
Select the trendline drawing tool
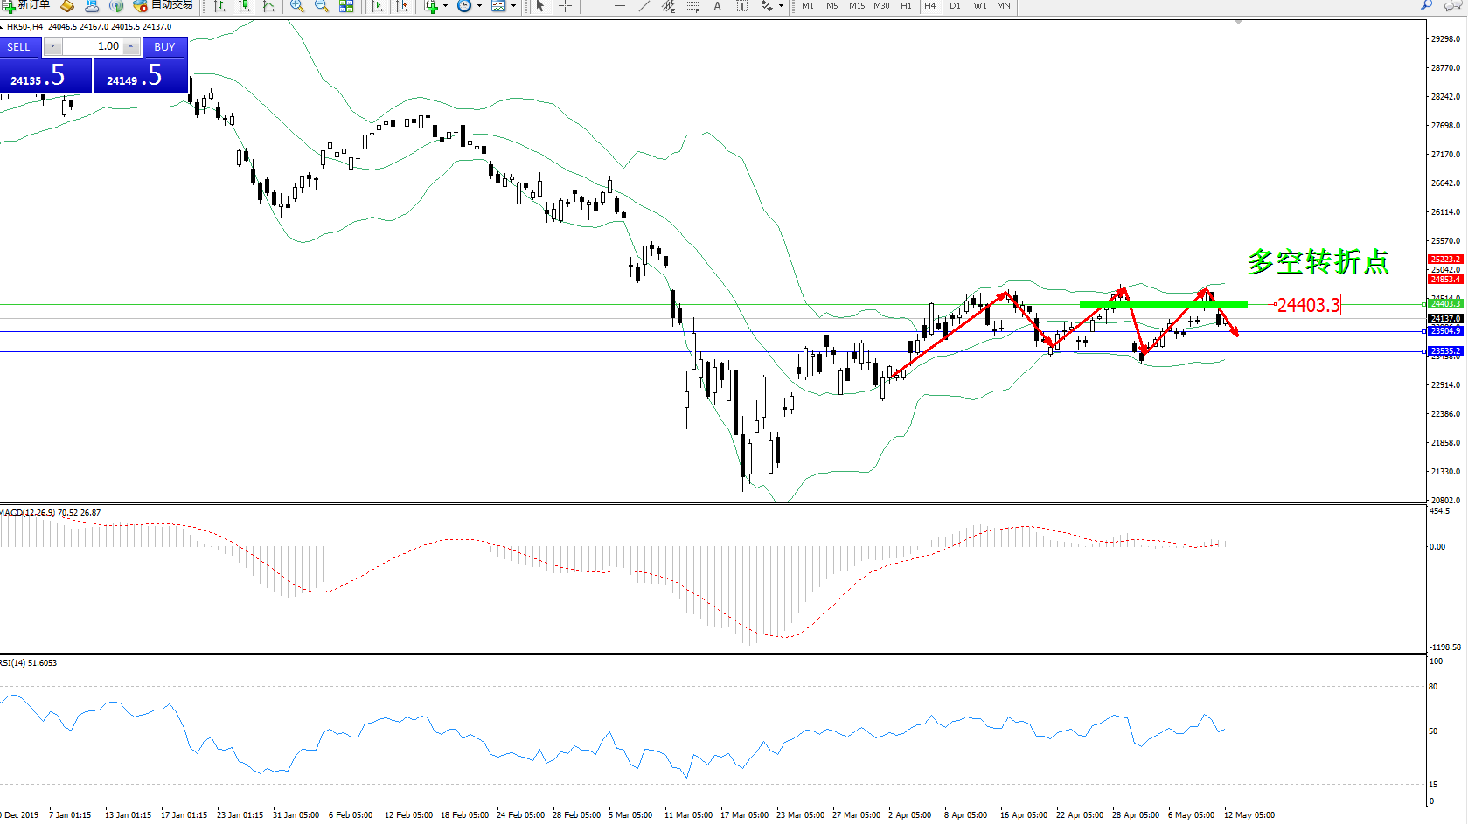tap(644, 6)
